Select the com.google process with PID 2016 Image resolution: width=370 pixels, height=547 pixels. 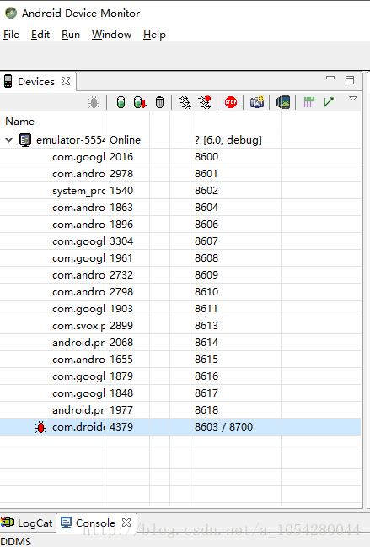click(180, 157)
